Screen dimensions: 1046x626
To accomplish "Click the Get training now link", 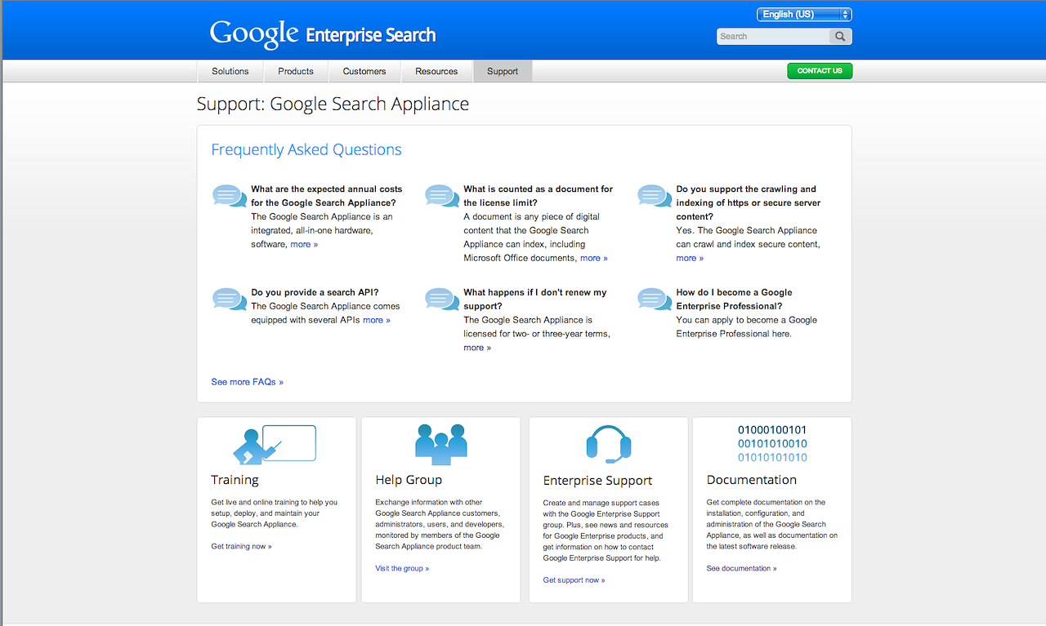I will [241, 546].
